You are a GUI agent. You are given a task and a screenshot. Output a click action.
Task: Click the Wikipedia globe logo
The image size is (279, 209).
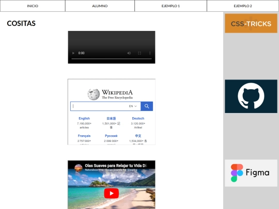(94, 94)
